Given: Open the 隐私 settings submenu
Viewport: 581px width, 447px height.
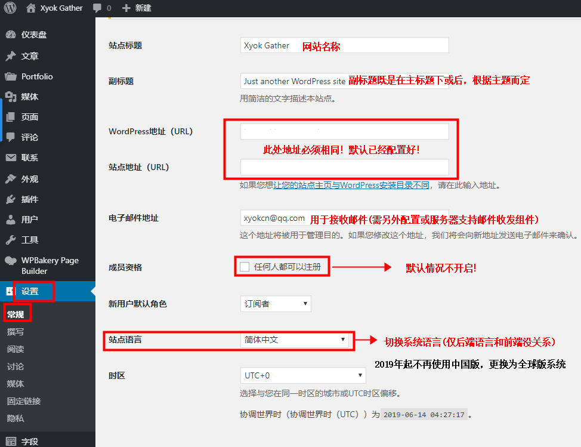Looking at the screenshot, I should tap(16, 418).
